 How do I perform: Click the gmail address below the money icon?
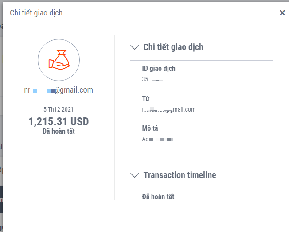pos(59,90)
